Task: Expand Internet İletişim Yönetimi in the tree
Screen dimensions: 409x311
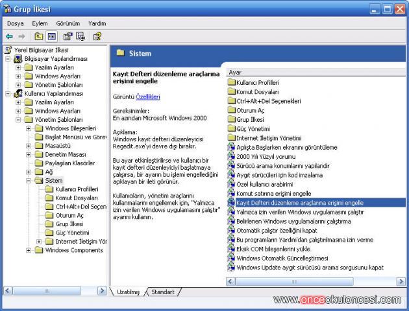Action: coord(39,242)
